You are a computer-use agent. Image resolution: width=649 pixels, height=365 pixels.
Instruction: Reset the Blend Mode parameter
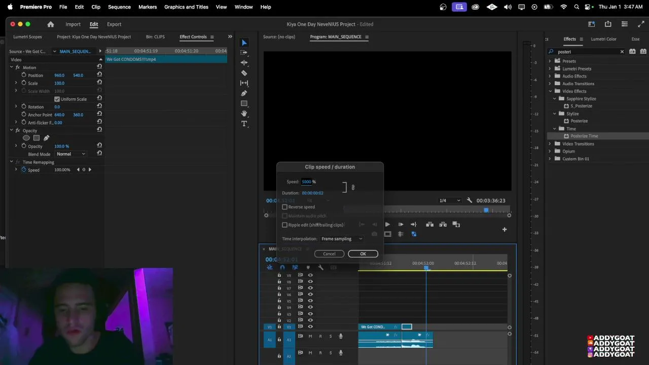pos(99,154)
